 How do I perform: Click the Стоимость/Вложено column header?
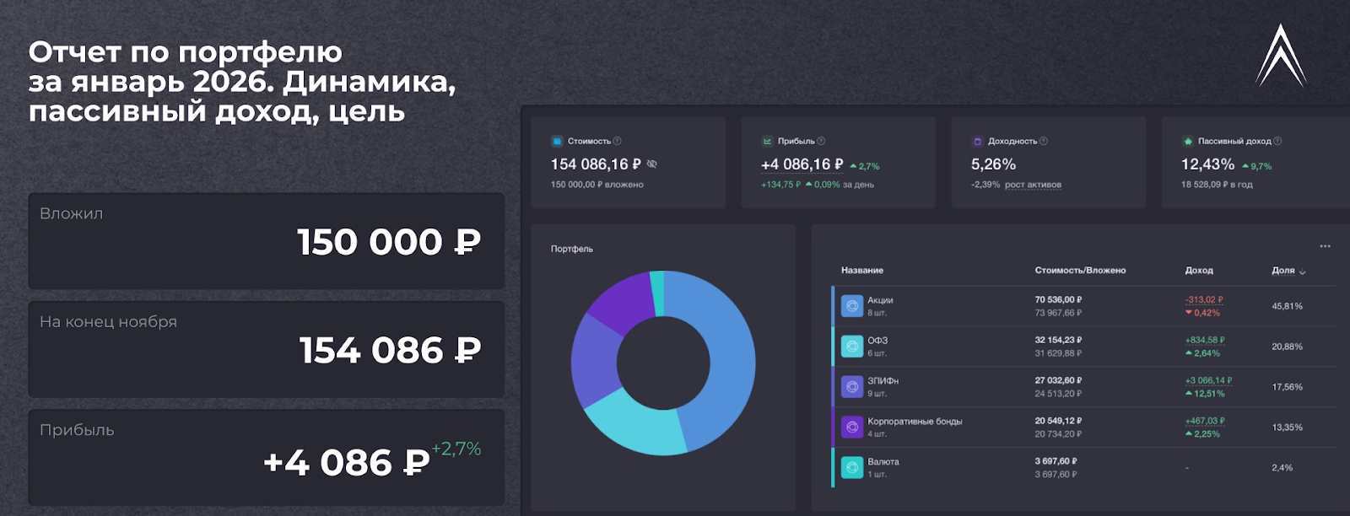(x=1080, y=271)
